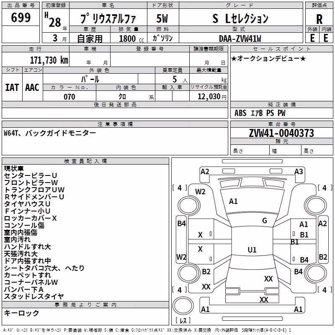Select inspector note 現状車
Screen dimensions: 335x335
[14, 168]
